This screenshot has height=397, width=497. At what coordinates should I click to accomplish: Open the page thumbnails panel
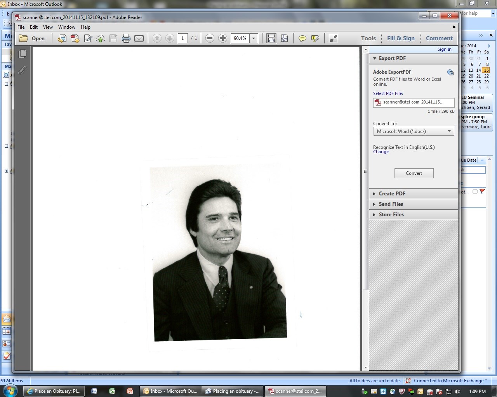23,54
